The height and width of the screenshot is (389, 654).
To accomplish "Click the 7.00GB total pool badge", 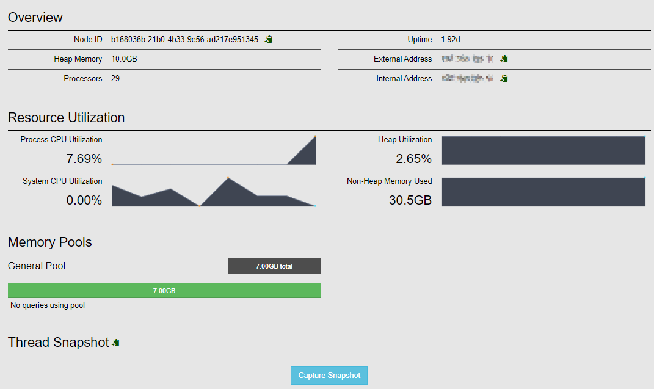I will 274,266.
